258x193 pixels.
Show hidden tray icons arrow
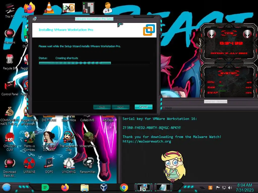coord(203,188)
